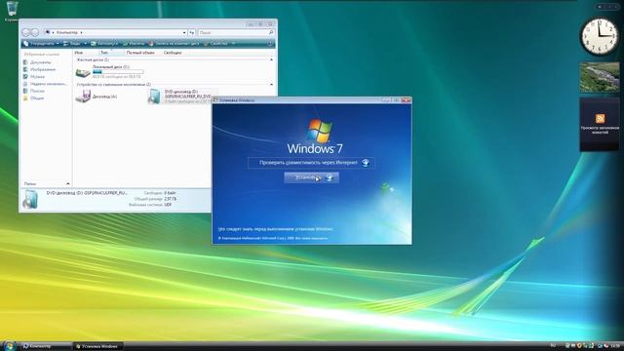Click Проверить совместимость через Интернет
Image resolution: width=624 pixels, height=351 pixels.
[311, 163]
